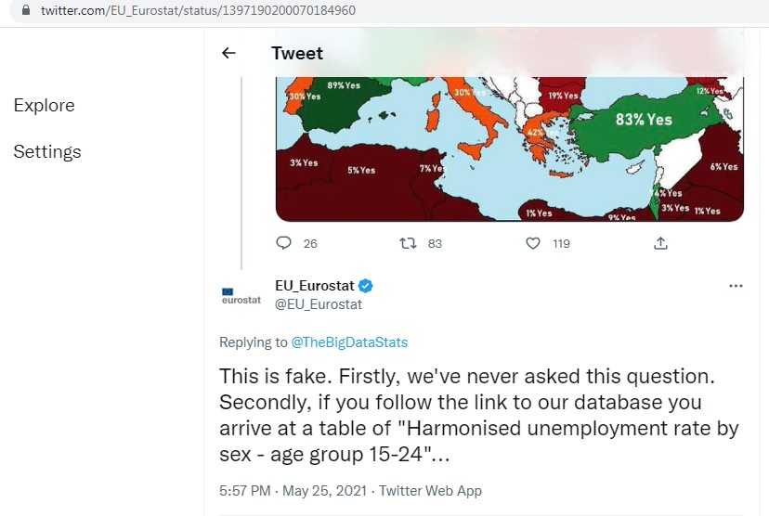This screenshot has width=769, height=516.
Task: Click the Tweet page heading
Action: 297,53
